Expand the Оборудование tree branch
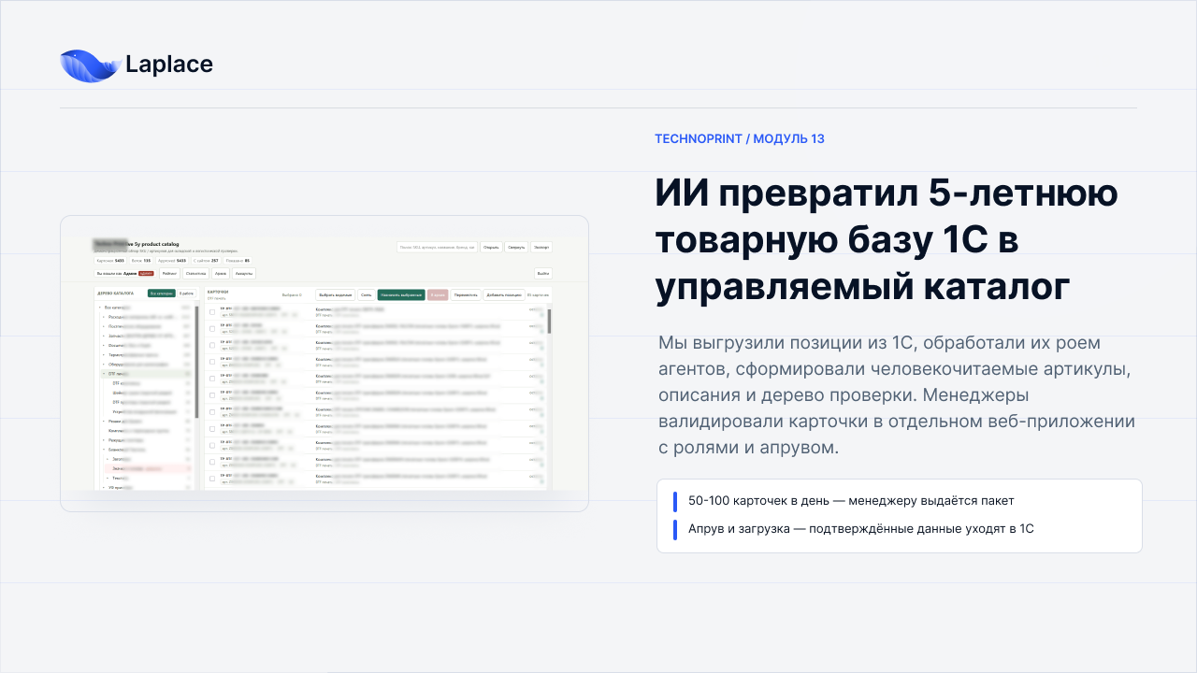The image size is (1197, 673). click(104, 365)
